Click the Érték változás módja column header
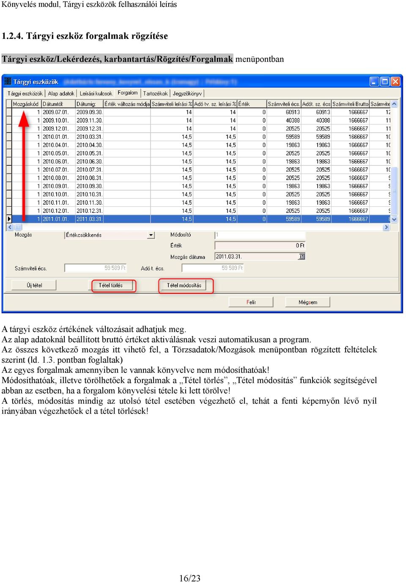The width and height of the screenshot is (406, 583). coord(127,104)
